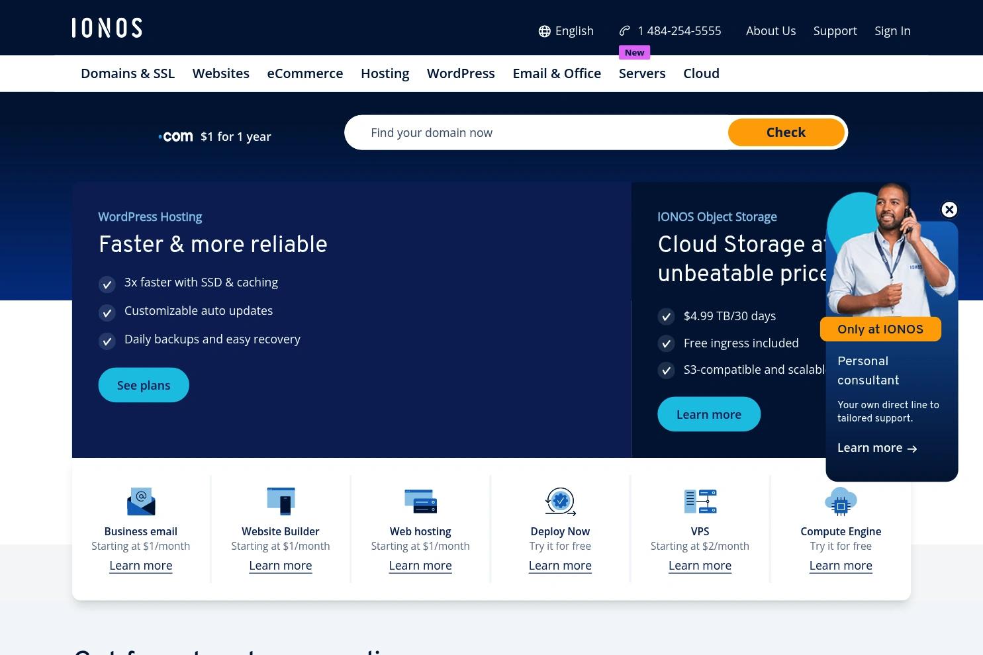Open the Websites menu
This screenshot has width=983, height=655.
(x=221, y=73)
